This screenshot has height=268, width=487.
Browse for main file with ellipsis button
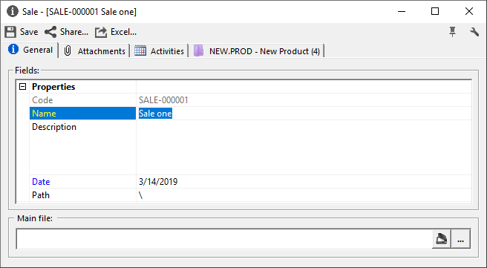(x=460, y=239)
